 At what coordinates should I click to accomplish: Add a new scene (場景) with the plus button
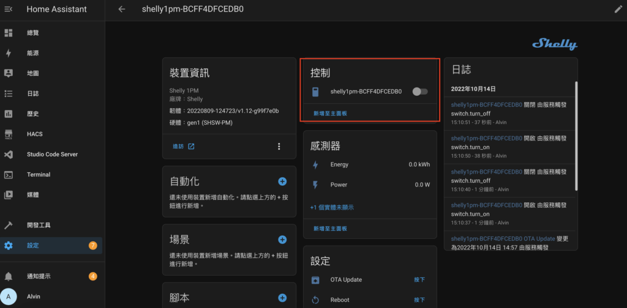tap(282, 240)
